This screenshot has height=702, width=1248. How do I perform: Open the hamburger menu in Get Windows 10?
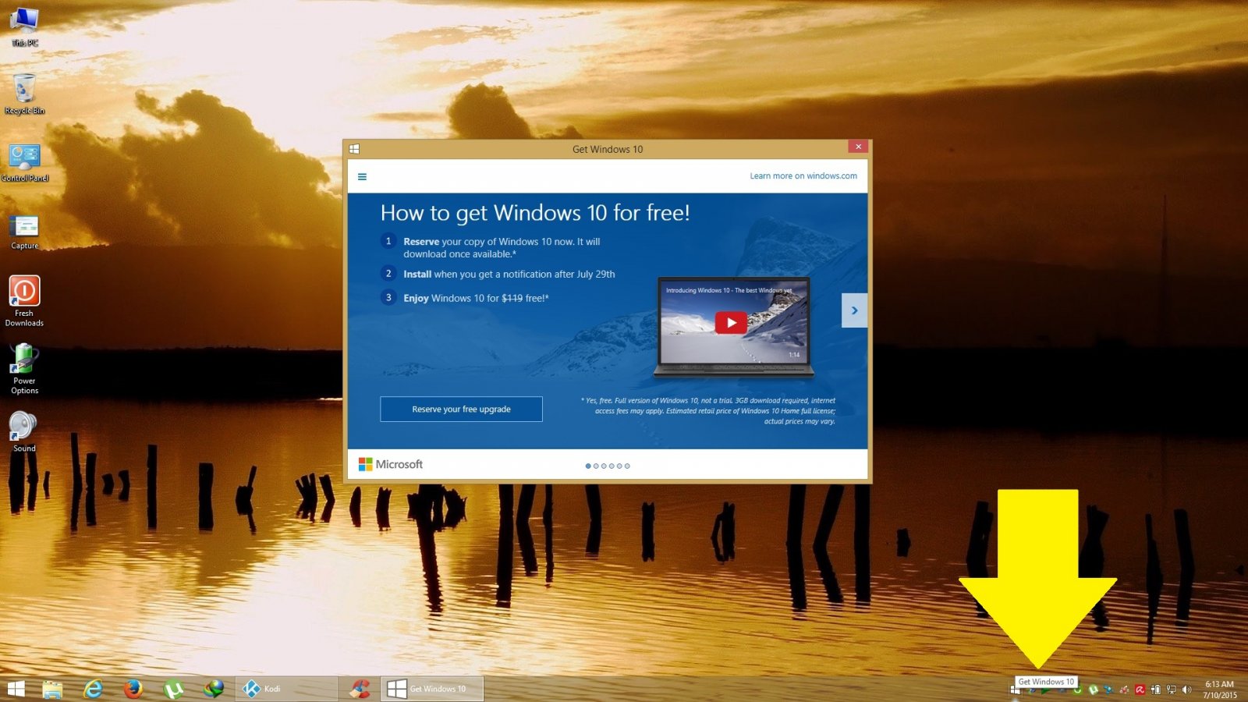(362, 177)
